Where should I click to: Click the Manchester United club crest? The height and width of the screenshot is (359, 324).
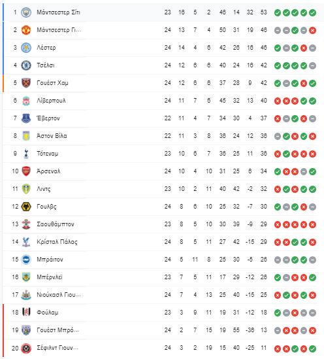(26, 30)
